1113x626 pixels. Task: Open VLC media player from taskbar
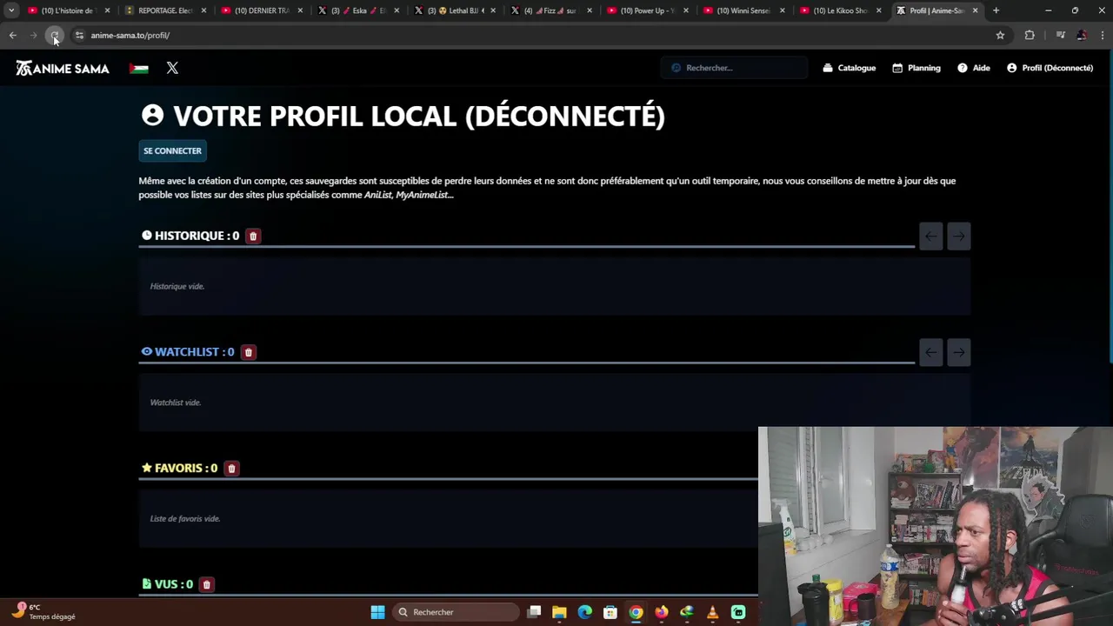click(x=712, y=612)
